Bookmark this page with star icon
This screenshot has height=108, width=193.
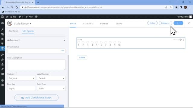coord(171,7)
